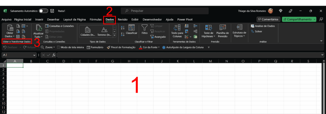Open the Power Pivot tab
The image size is (326, 114).
(185, 19)
